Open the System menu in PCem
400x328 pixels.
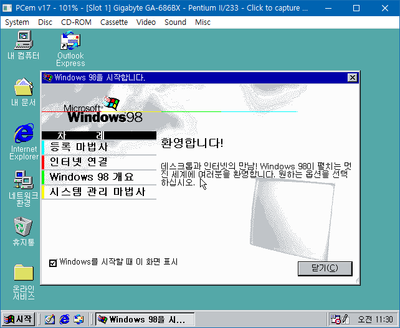click(x=17, y=22)
